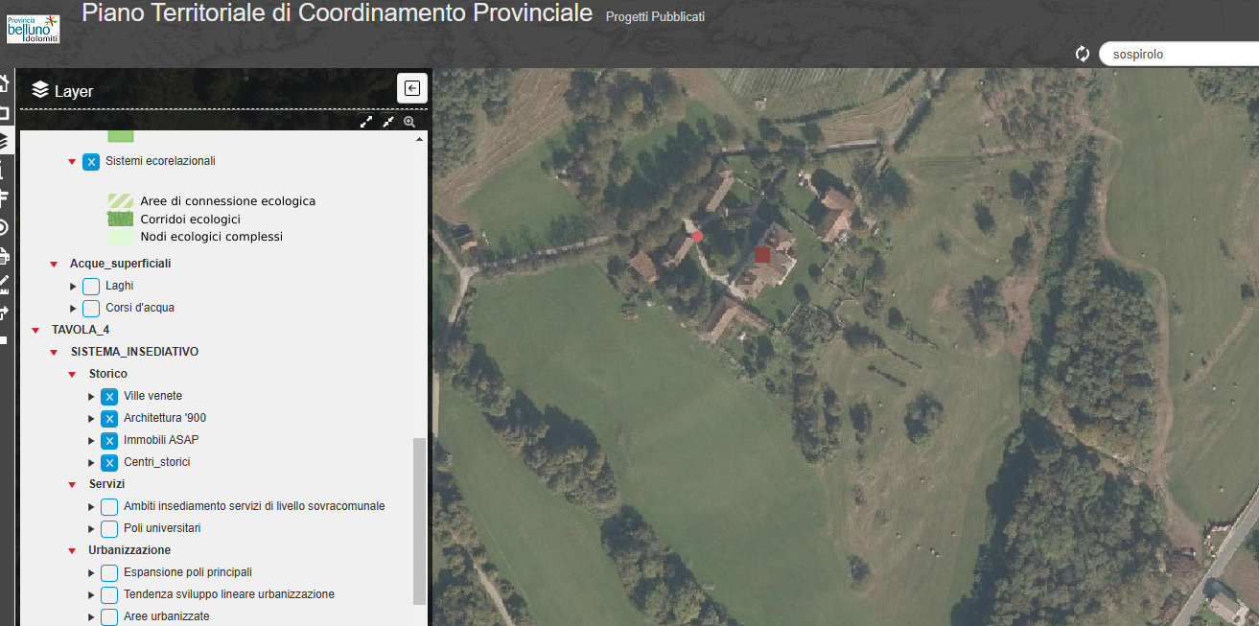Image resolution: width=1259 pixels, height=626 pixels.
Task: Expand the Espansione poli principali layer arrow
Action: pyautogui.click(x=91, y=573)
